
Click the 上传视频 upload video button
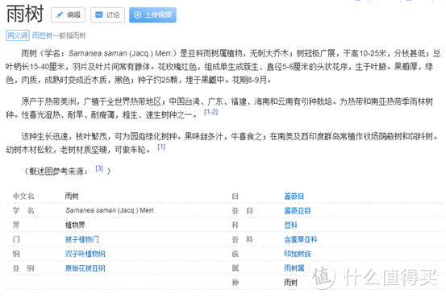pos(152,14)
